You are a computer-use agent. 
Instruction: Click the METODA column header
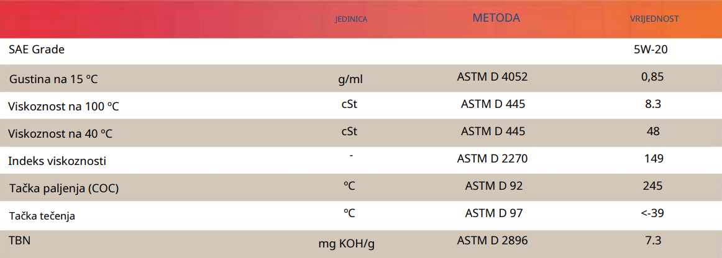click(496, 18)
